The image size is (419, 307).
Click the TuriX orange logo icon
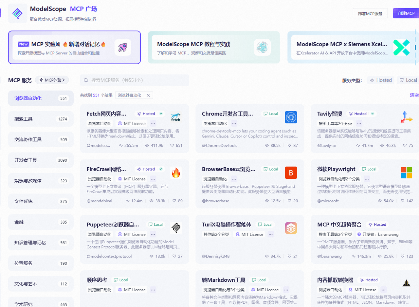click(291, 228)
